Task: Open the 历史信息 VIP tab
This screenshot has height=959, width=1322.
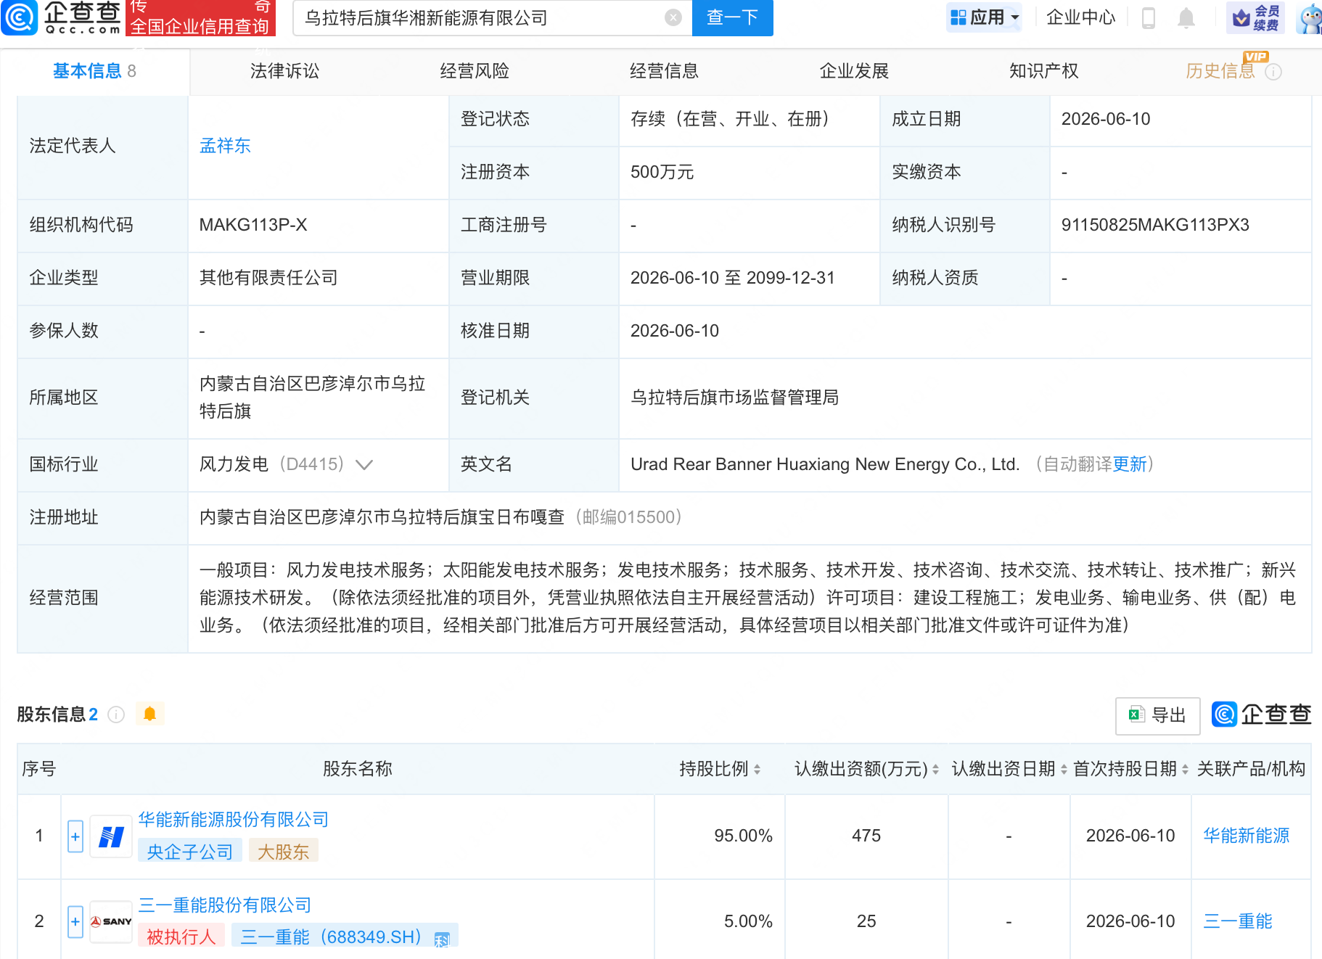Action: tap(1220, 71)
